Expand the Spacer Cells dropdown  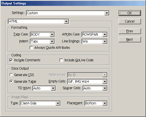coord(95,88)
